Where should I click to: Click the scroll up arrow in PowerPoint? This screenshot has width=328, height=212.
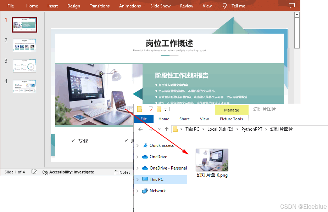click(x=297, y=15)
